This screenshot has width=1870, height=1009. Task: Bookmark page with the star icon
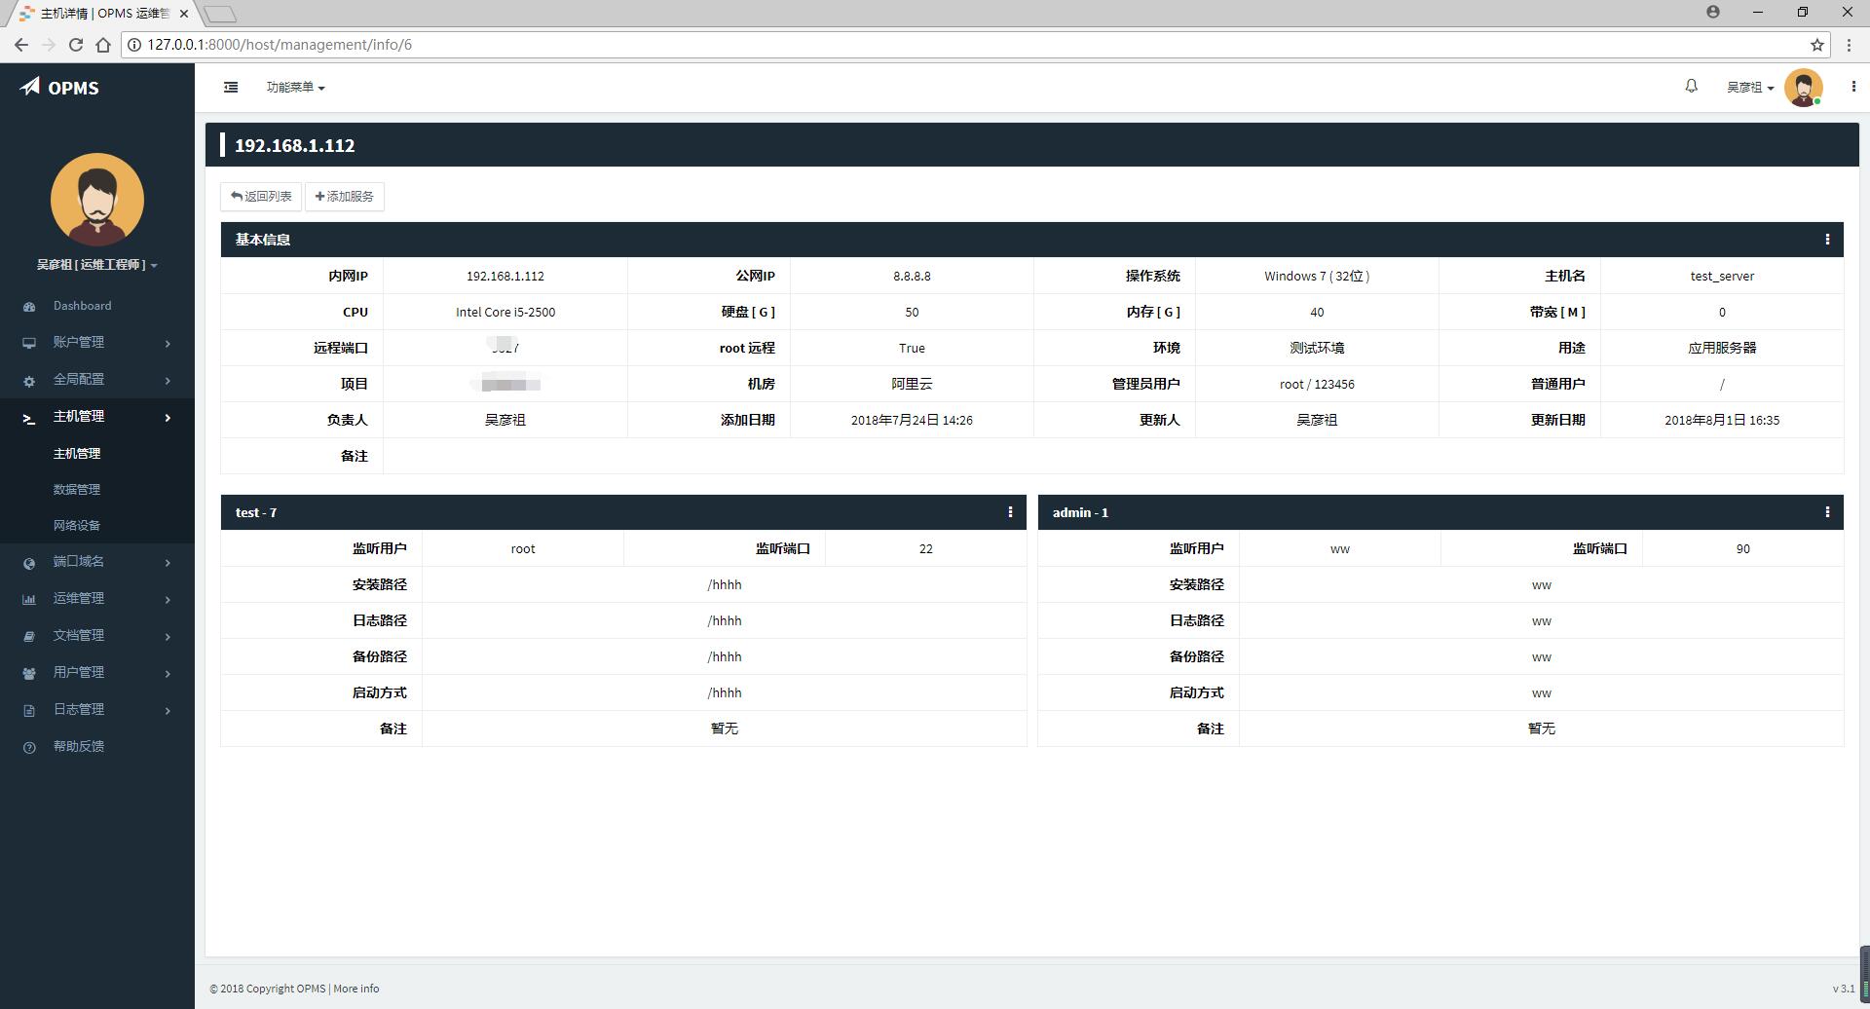(1816, 45)
